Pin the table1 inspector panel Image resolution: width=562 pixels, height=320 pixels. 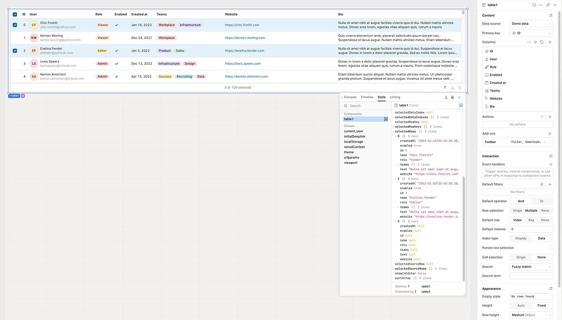[548, 5]
